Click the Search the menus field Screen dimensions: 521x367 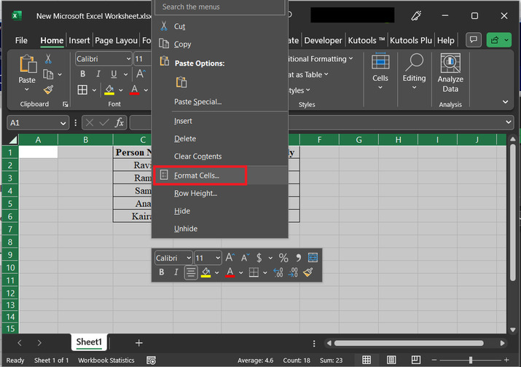coord(219,7)
